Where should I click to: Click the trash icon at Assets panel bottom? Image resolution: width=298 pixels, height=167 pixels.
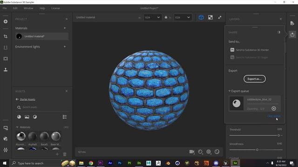[x=65, y=154]
